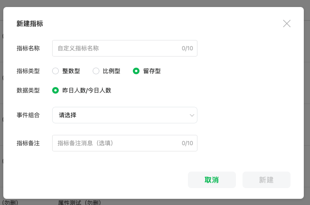Select the 比例型 radio button circle
This screenshot has height=205, width=310.
[96, 71]
